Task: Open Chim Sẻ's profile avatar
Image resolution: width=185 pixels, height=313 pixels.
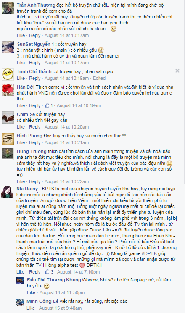Action: (8, 117)
